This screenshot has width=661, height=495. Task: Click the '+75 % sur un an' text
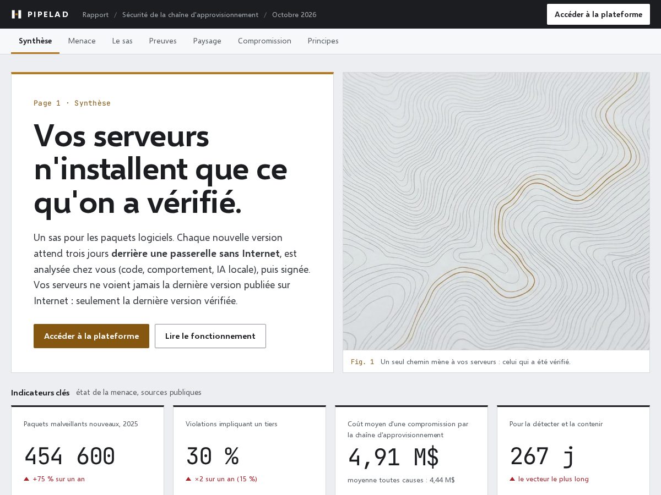pyautogui.click(x=59, y=479)
